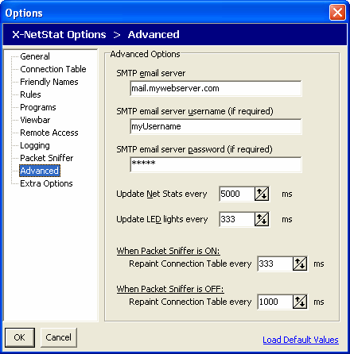350x354 pixels.
Task: Click the Load Default Values link
Action: (x=301, y=340)
